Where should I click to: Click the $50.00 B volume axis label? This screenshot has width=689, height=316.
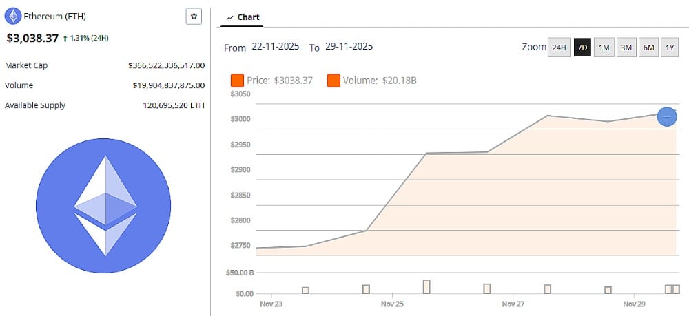239,273
